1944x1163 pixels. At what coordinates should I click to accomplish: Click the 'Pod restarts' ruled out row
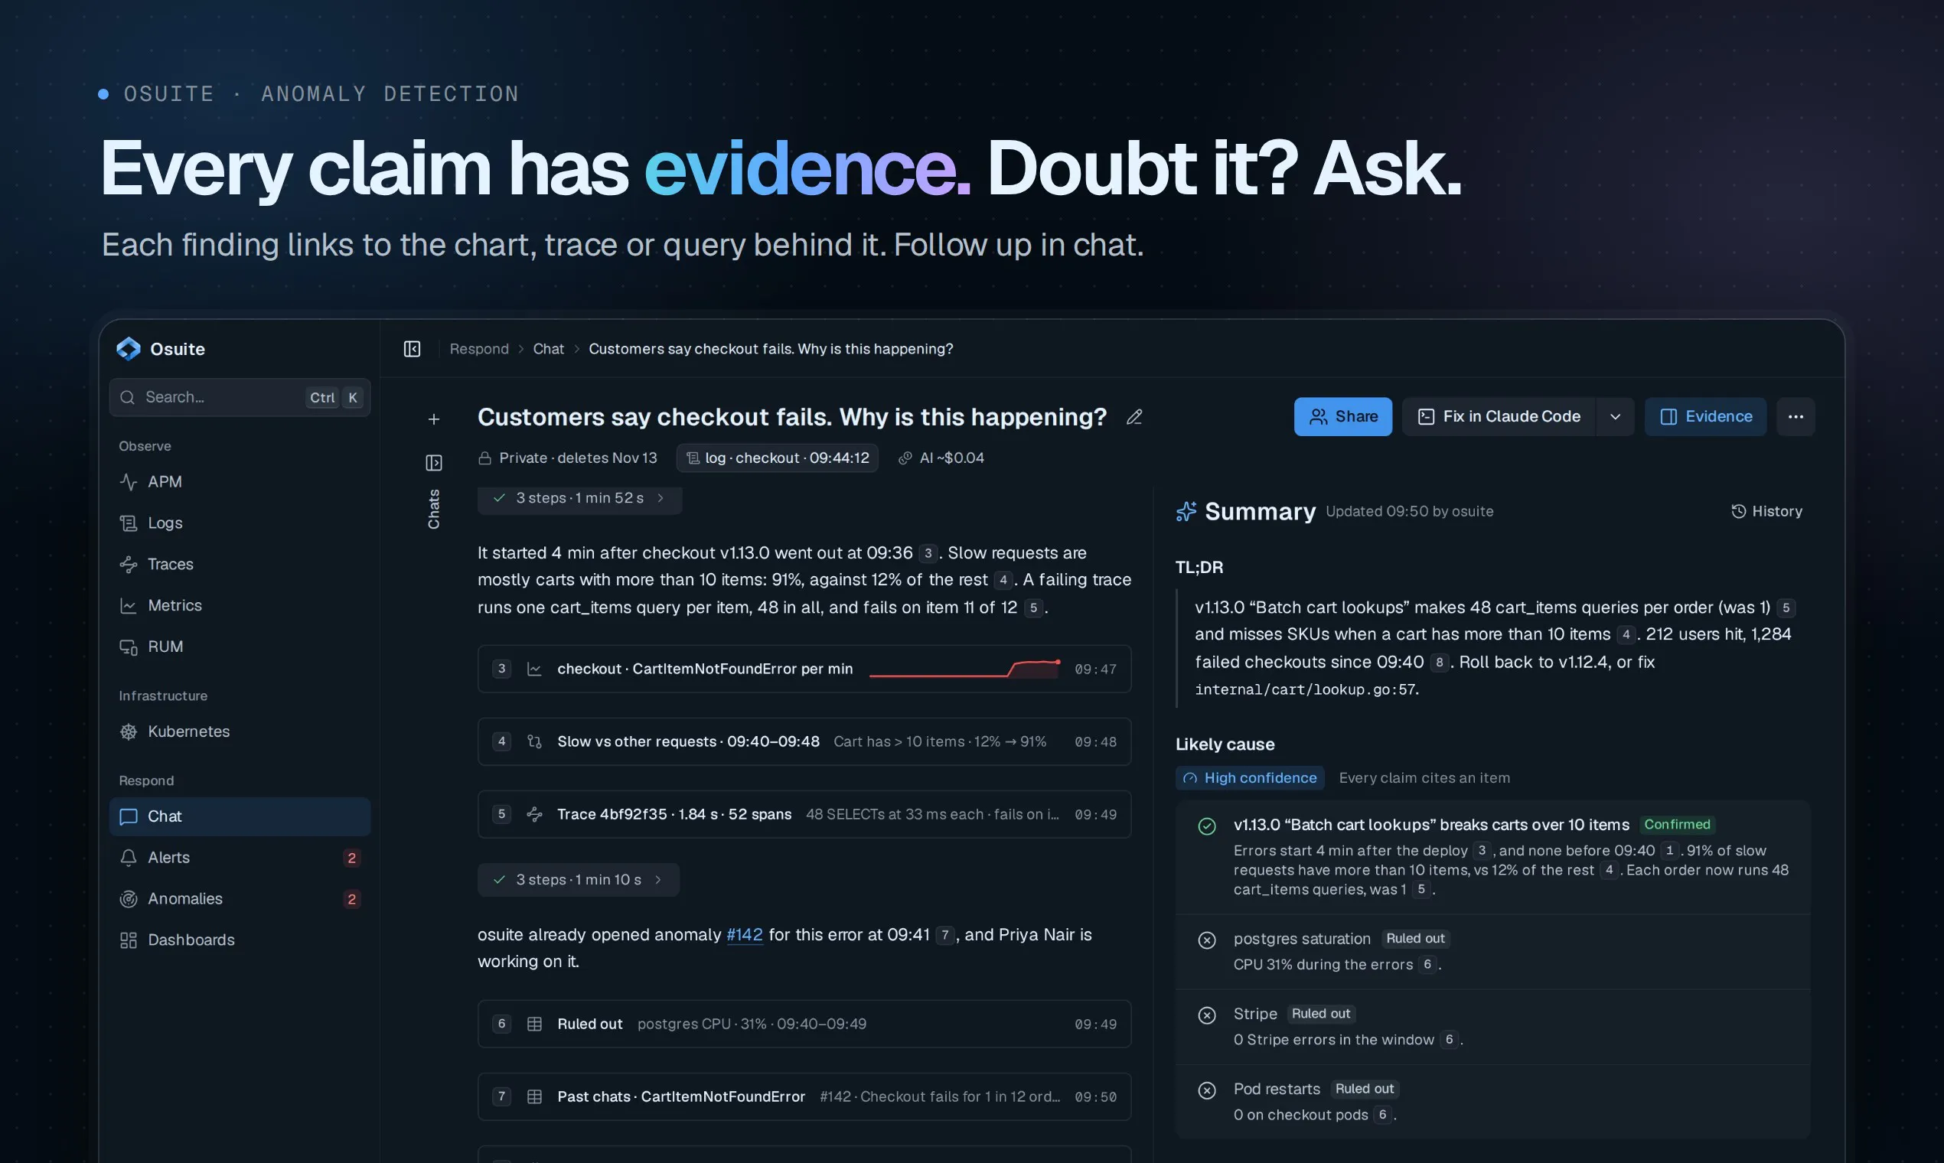click(x=1492, y=1102)
